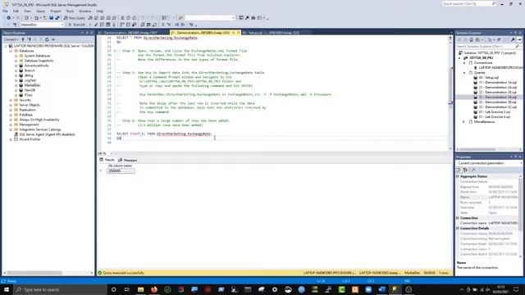Click the Cut scissors icon
Viewport: 525px width, 295px height.
click(122, 18)
